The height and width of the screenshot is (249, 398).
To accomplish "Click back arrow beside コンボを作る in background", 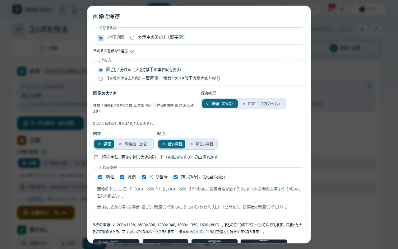I will click(18, 30).
